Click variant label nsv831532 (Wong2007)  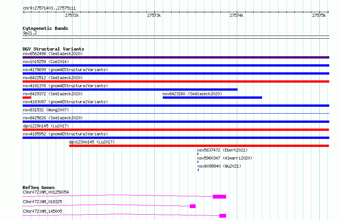point(46,110)
